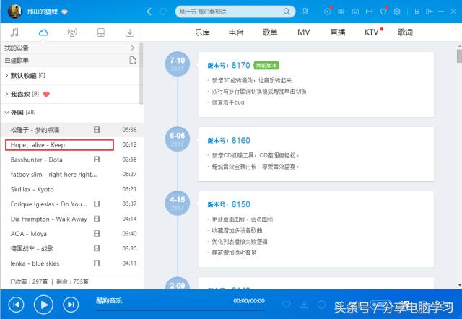
Task: Open the 直播 tab
Action: pyautogui.click(x=338, y=32)
